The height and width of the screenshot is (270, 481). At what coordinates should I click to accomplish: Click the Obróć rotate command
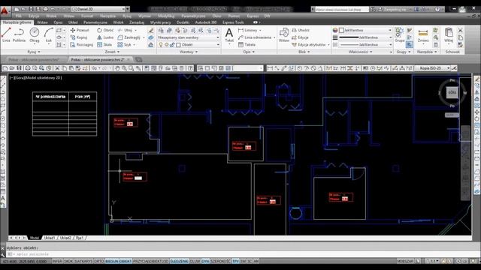[x=105, y=30]
